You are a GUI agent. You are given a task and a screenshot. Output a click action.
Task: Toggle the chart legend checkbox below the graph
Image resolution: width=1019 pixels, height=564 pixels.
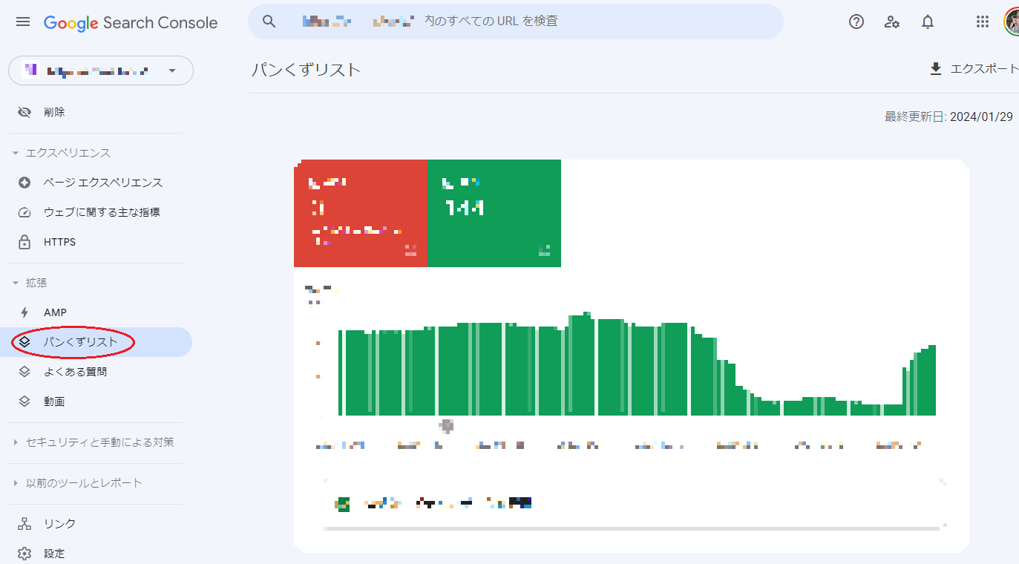click(x=343, y=503)
